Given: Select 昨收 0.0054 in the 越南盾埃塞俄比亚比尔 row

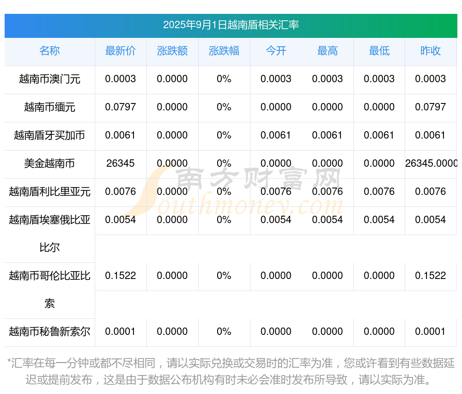Looking at the screenshot, I should pyautogui.click(x=431, y=220).
